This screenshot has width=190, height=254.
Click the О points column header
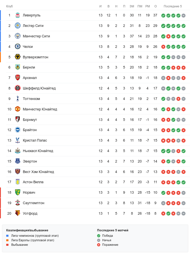[x=155, y=6]
